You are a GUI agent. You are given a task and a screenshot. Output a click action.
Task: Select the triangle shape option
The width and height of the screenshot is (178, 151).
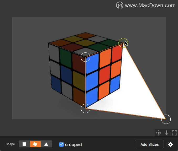point(46,144)
